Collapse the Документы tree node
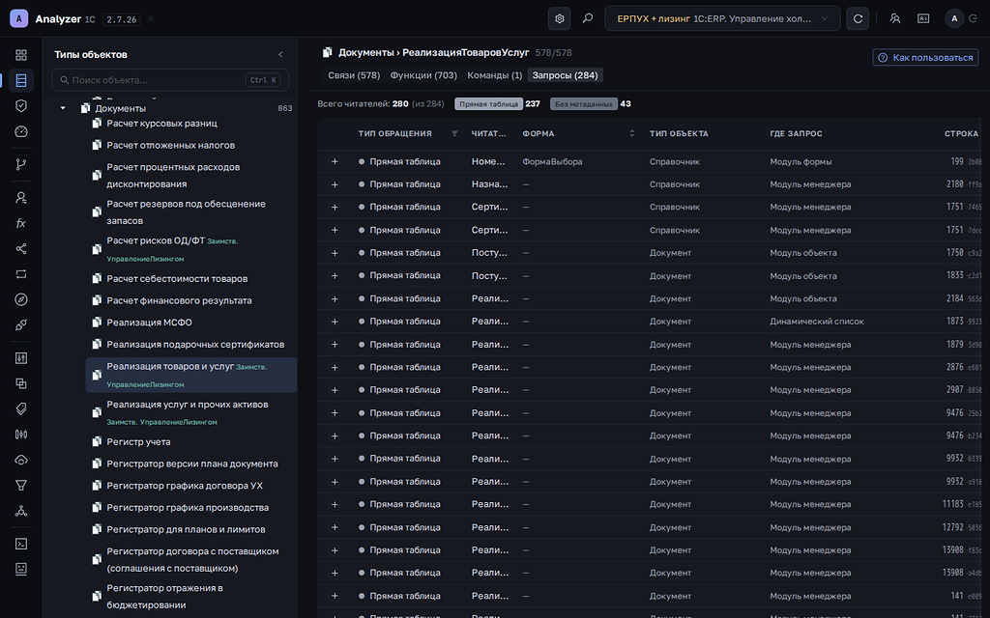 [63, 108]
